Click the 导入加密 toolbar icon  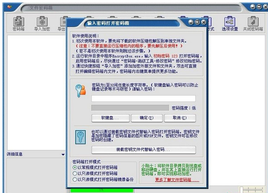(x=42, y=24)
